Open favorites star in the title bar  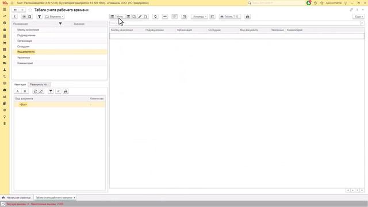(x=322, y=3)
